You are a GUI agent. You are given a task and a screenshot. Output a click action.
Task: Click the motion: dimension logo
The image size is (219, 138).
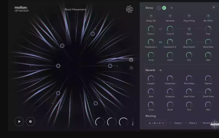pos(22,9)
